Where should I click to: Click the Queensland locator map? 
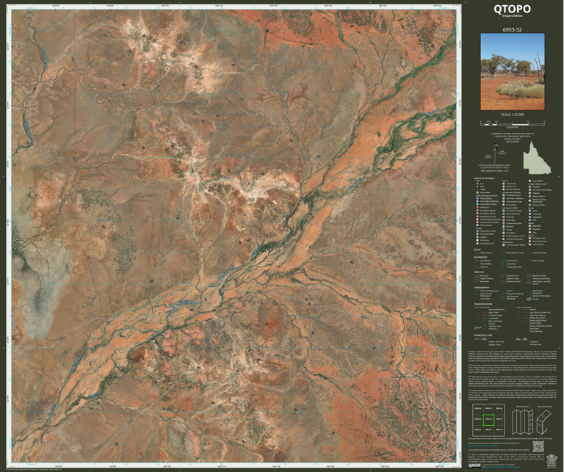tap(537, 157)
